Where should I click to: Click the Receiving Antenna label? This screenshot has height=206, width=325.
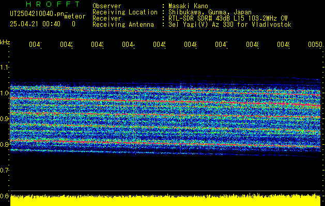click(x=123, y=25)
